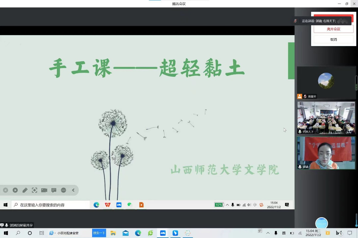Open the speaker notes icon in the slideshow toolbar
This screenshot has height=238, width=358.
tap(54, 190)
